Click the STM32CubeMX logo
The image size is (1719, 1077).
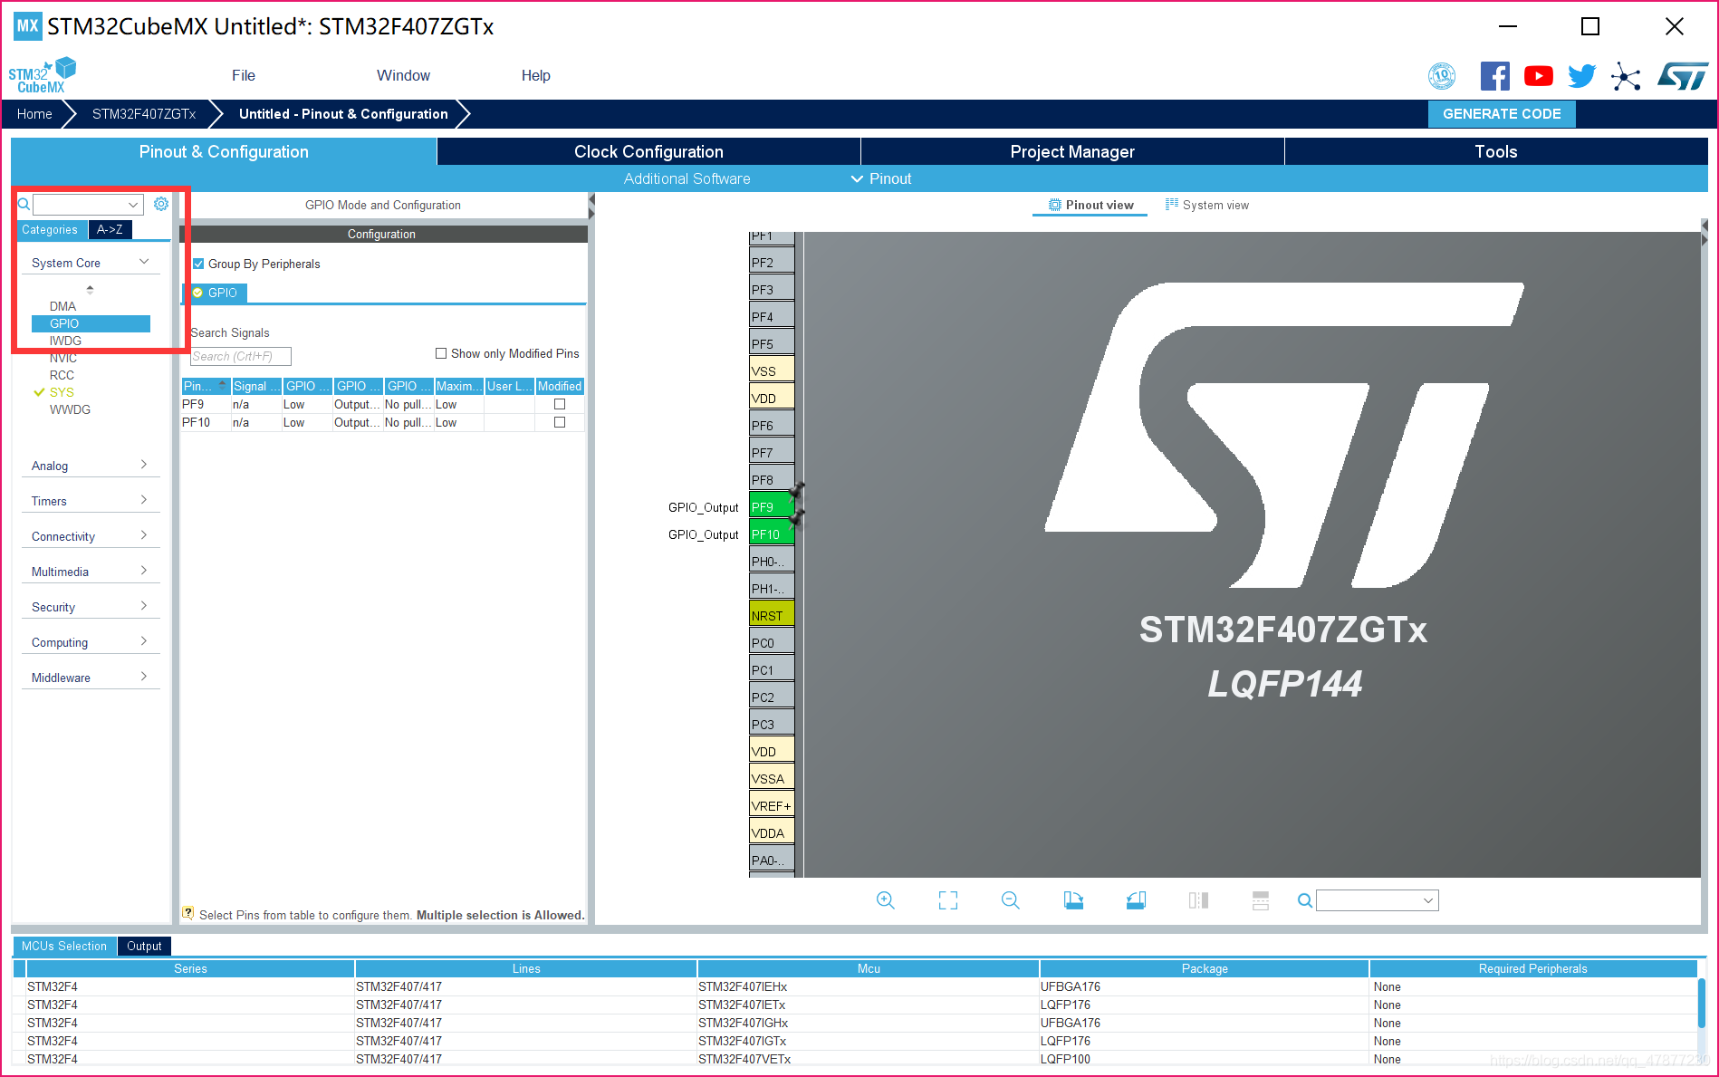[x=42, y=76]
